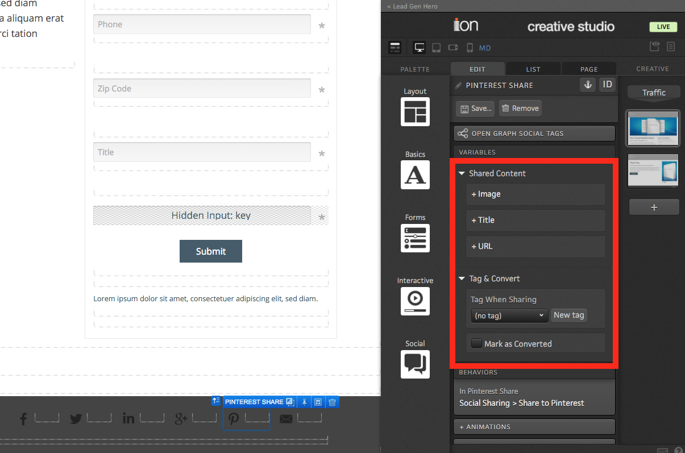Open the Tag When Sharing dropdown
The image size is (685, 453).
click(509, 315)
